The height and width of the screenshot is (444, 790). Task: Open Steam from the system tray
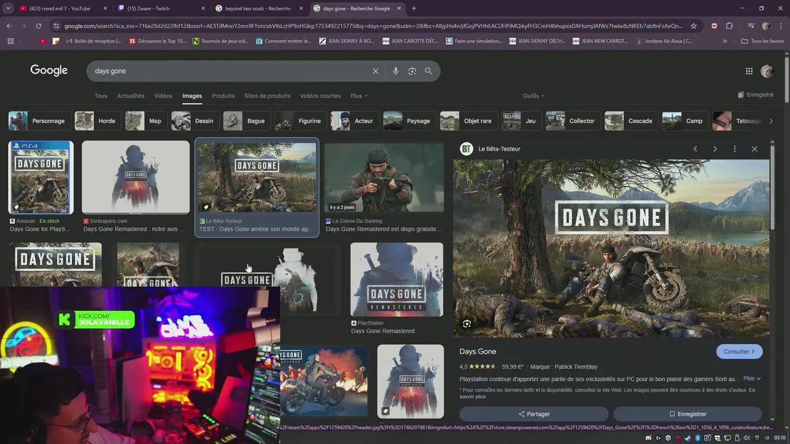(688, 438)
